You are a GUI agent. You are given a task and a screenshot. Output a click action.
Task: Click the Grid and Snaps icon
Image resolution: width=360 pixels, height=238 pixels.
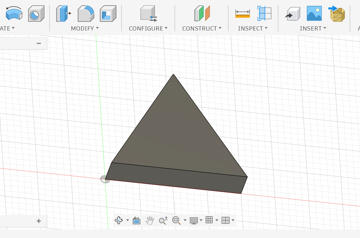(209, 220)
